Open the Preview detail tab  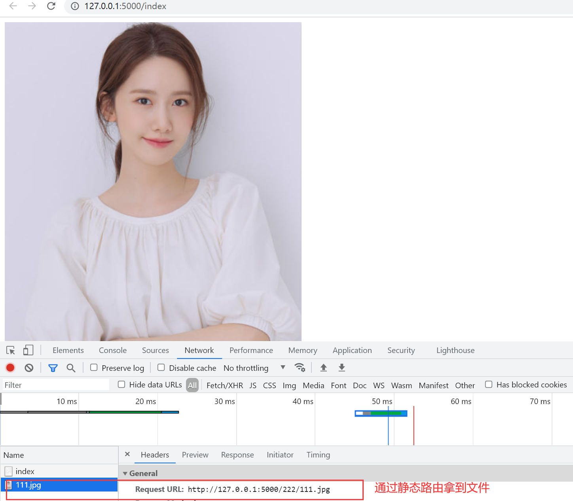[x=195, y=455]
